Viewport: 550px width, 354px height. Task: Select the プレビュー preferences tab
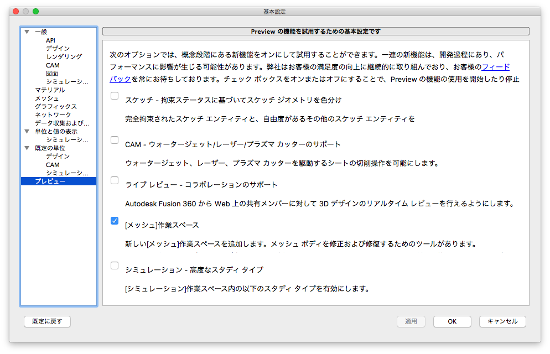[51, 180]
